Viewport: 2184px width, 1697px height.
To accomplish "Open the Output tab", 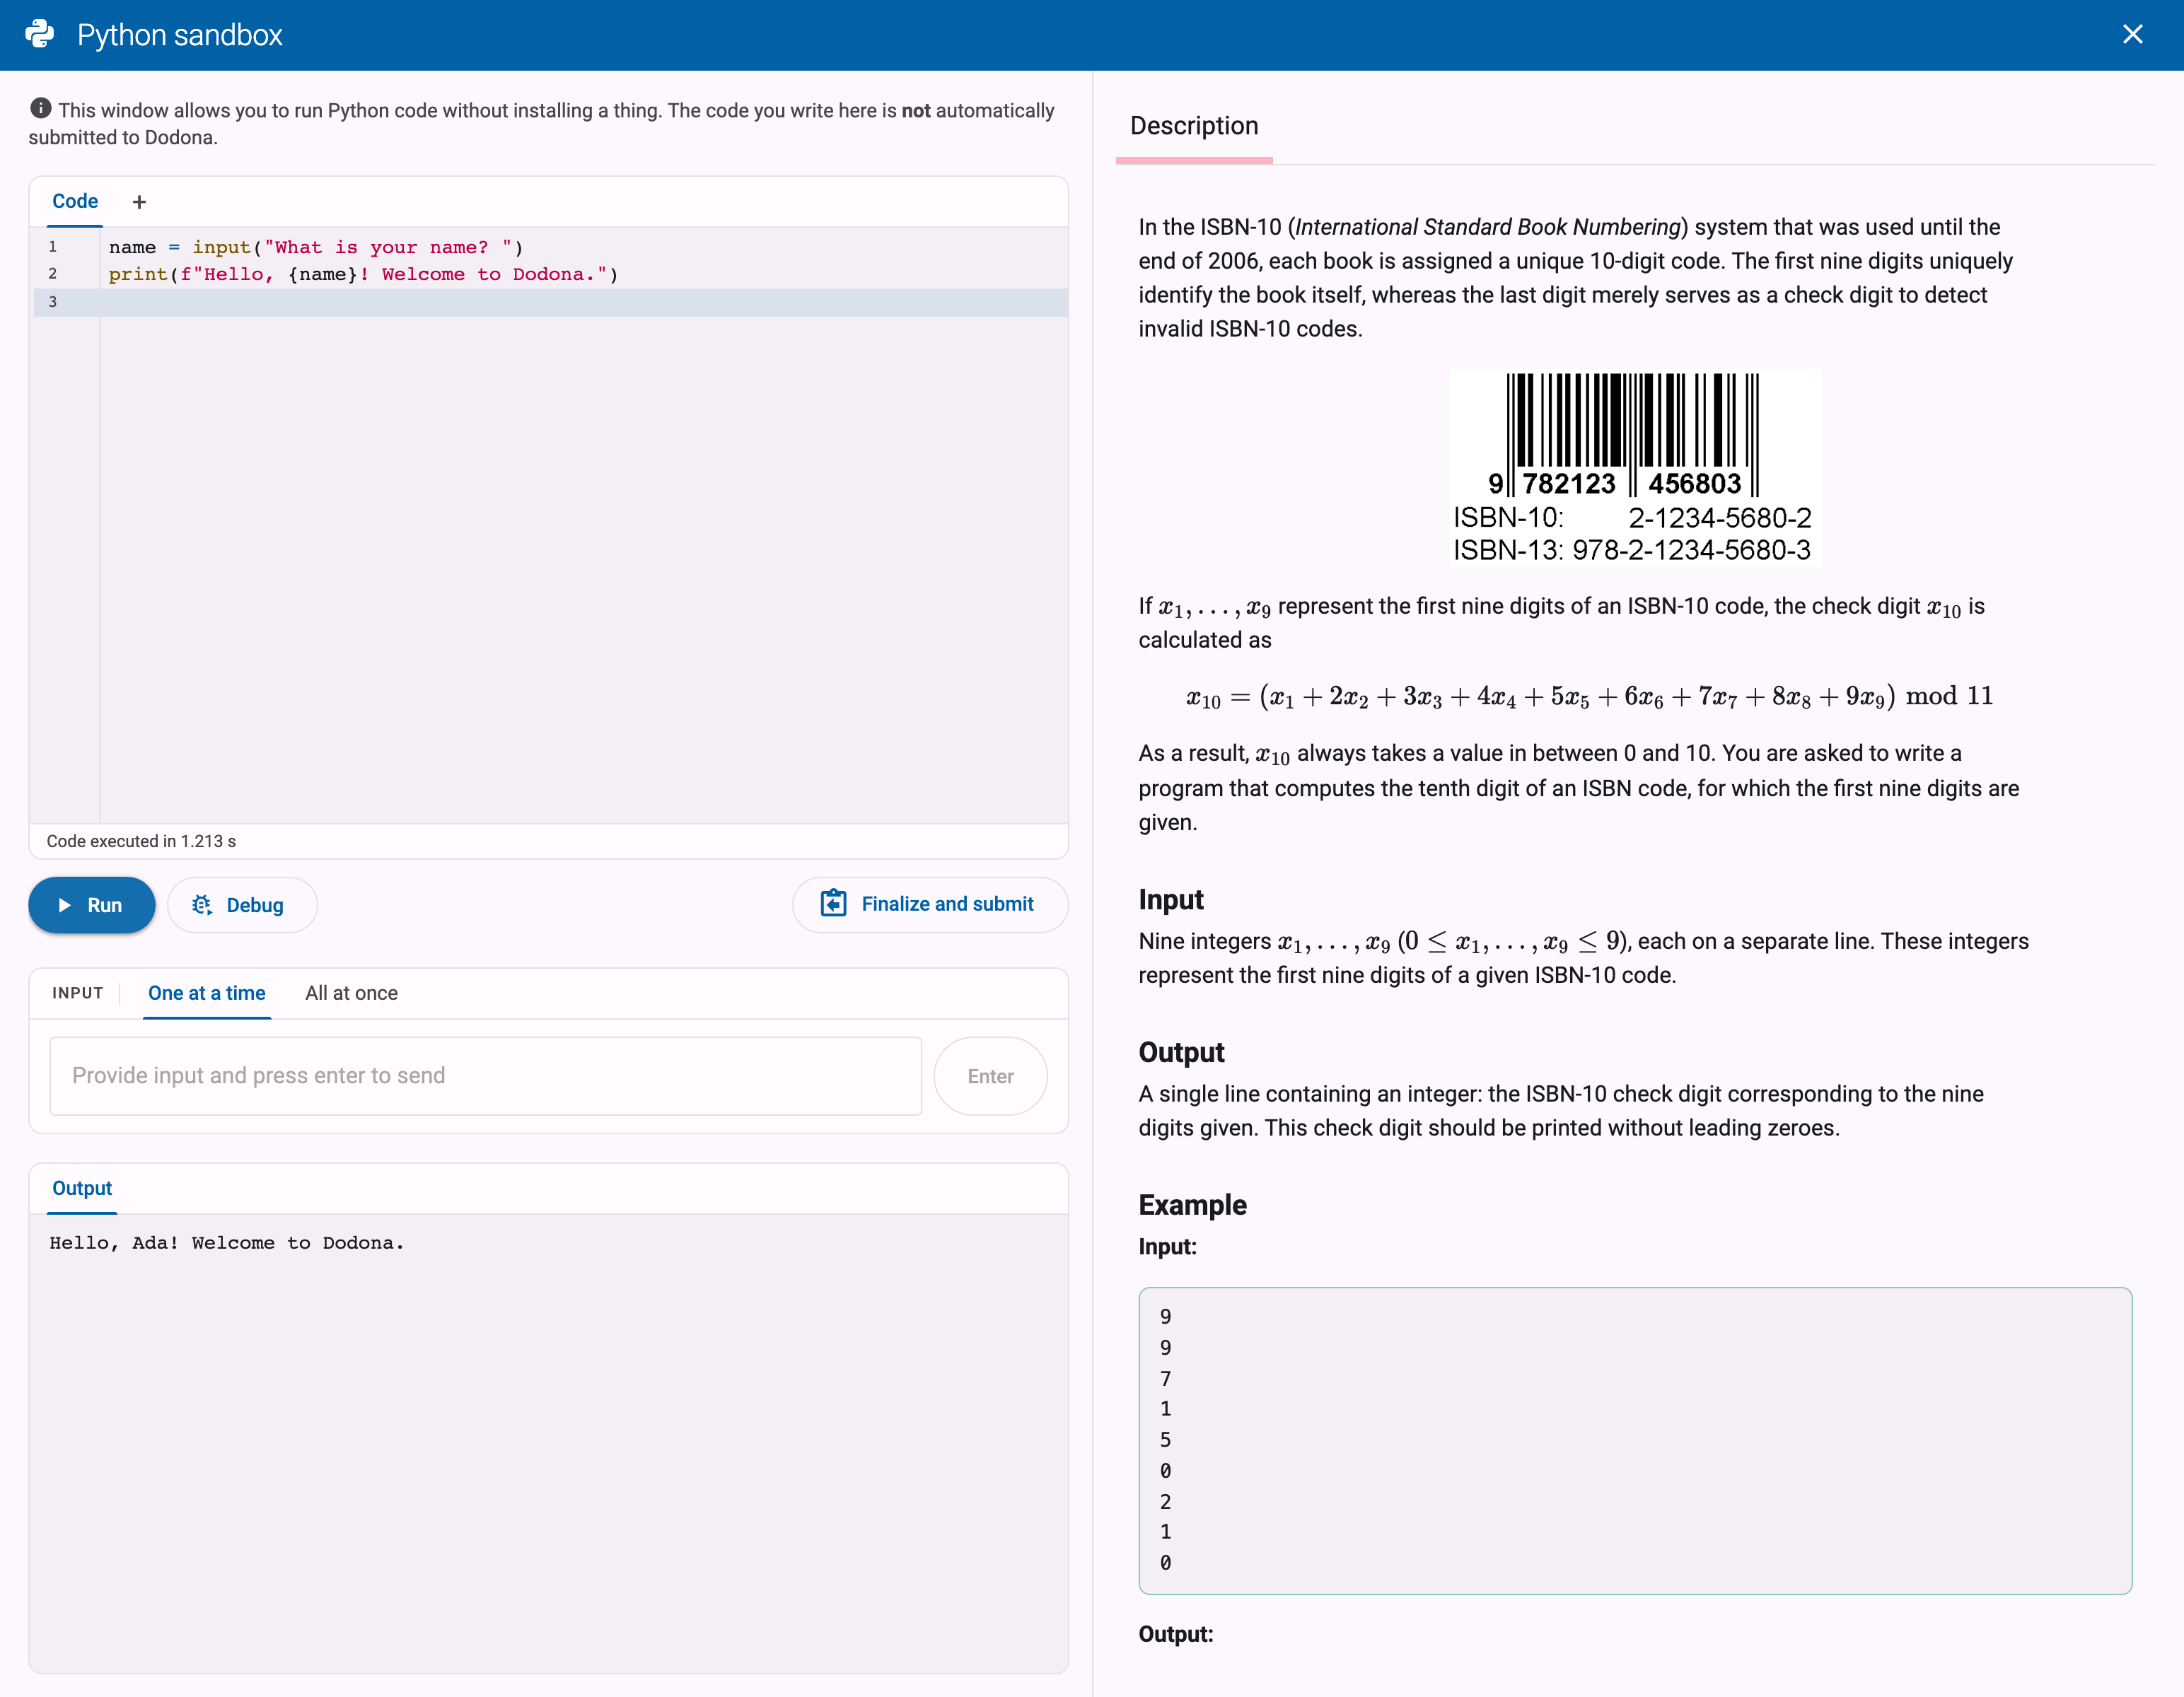I will [x=82, y=1188].
